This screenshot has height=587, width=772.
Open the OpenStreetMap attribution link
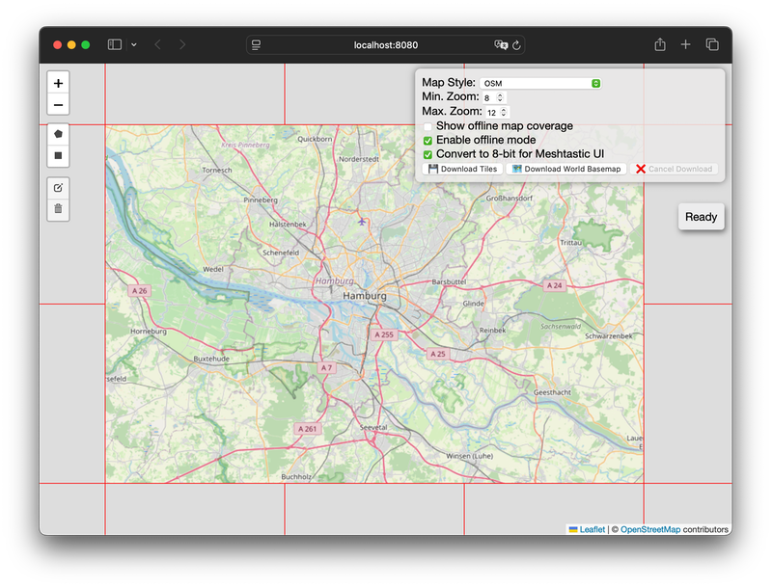pyautogui.click(x=649, y=529)
